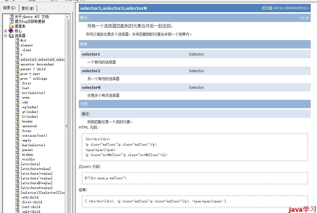
Task: Click the 速查表 folder icon
Action: [11, 26]
